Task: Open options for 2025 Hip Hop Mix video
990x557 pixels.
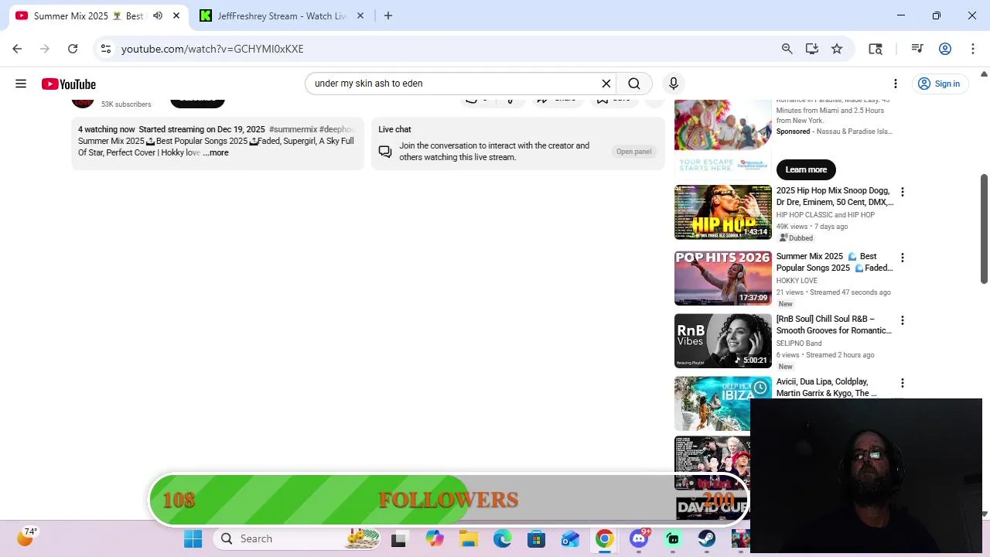Action: click(902, 192)
